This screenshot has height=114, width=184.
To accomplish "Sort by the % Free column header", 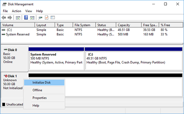I will pyautogui.click(x=171, y=25).
